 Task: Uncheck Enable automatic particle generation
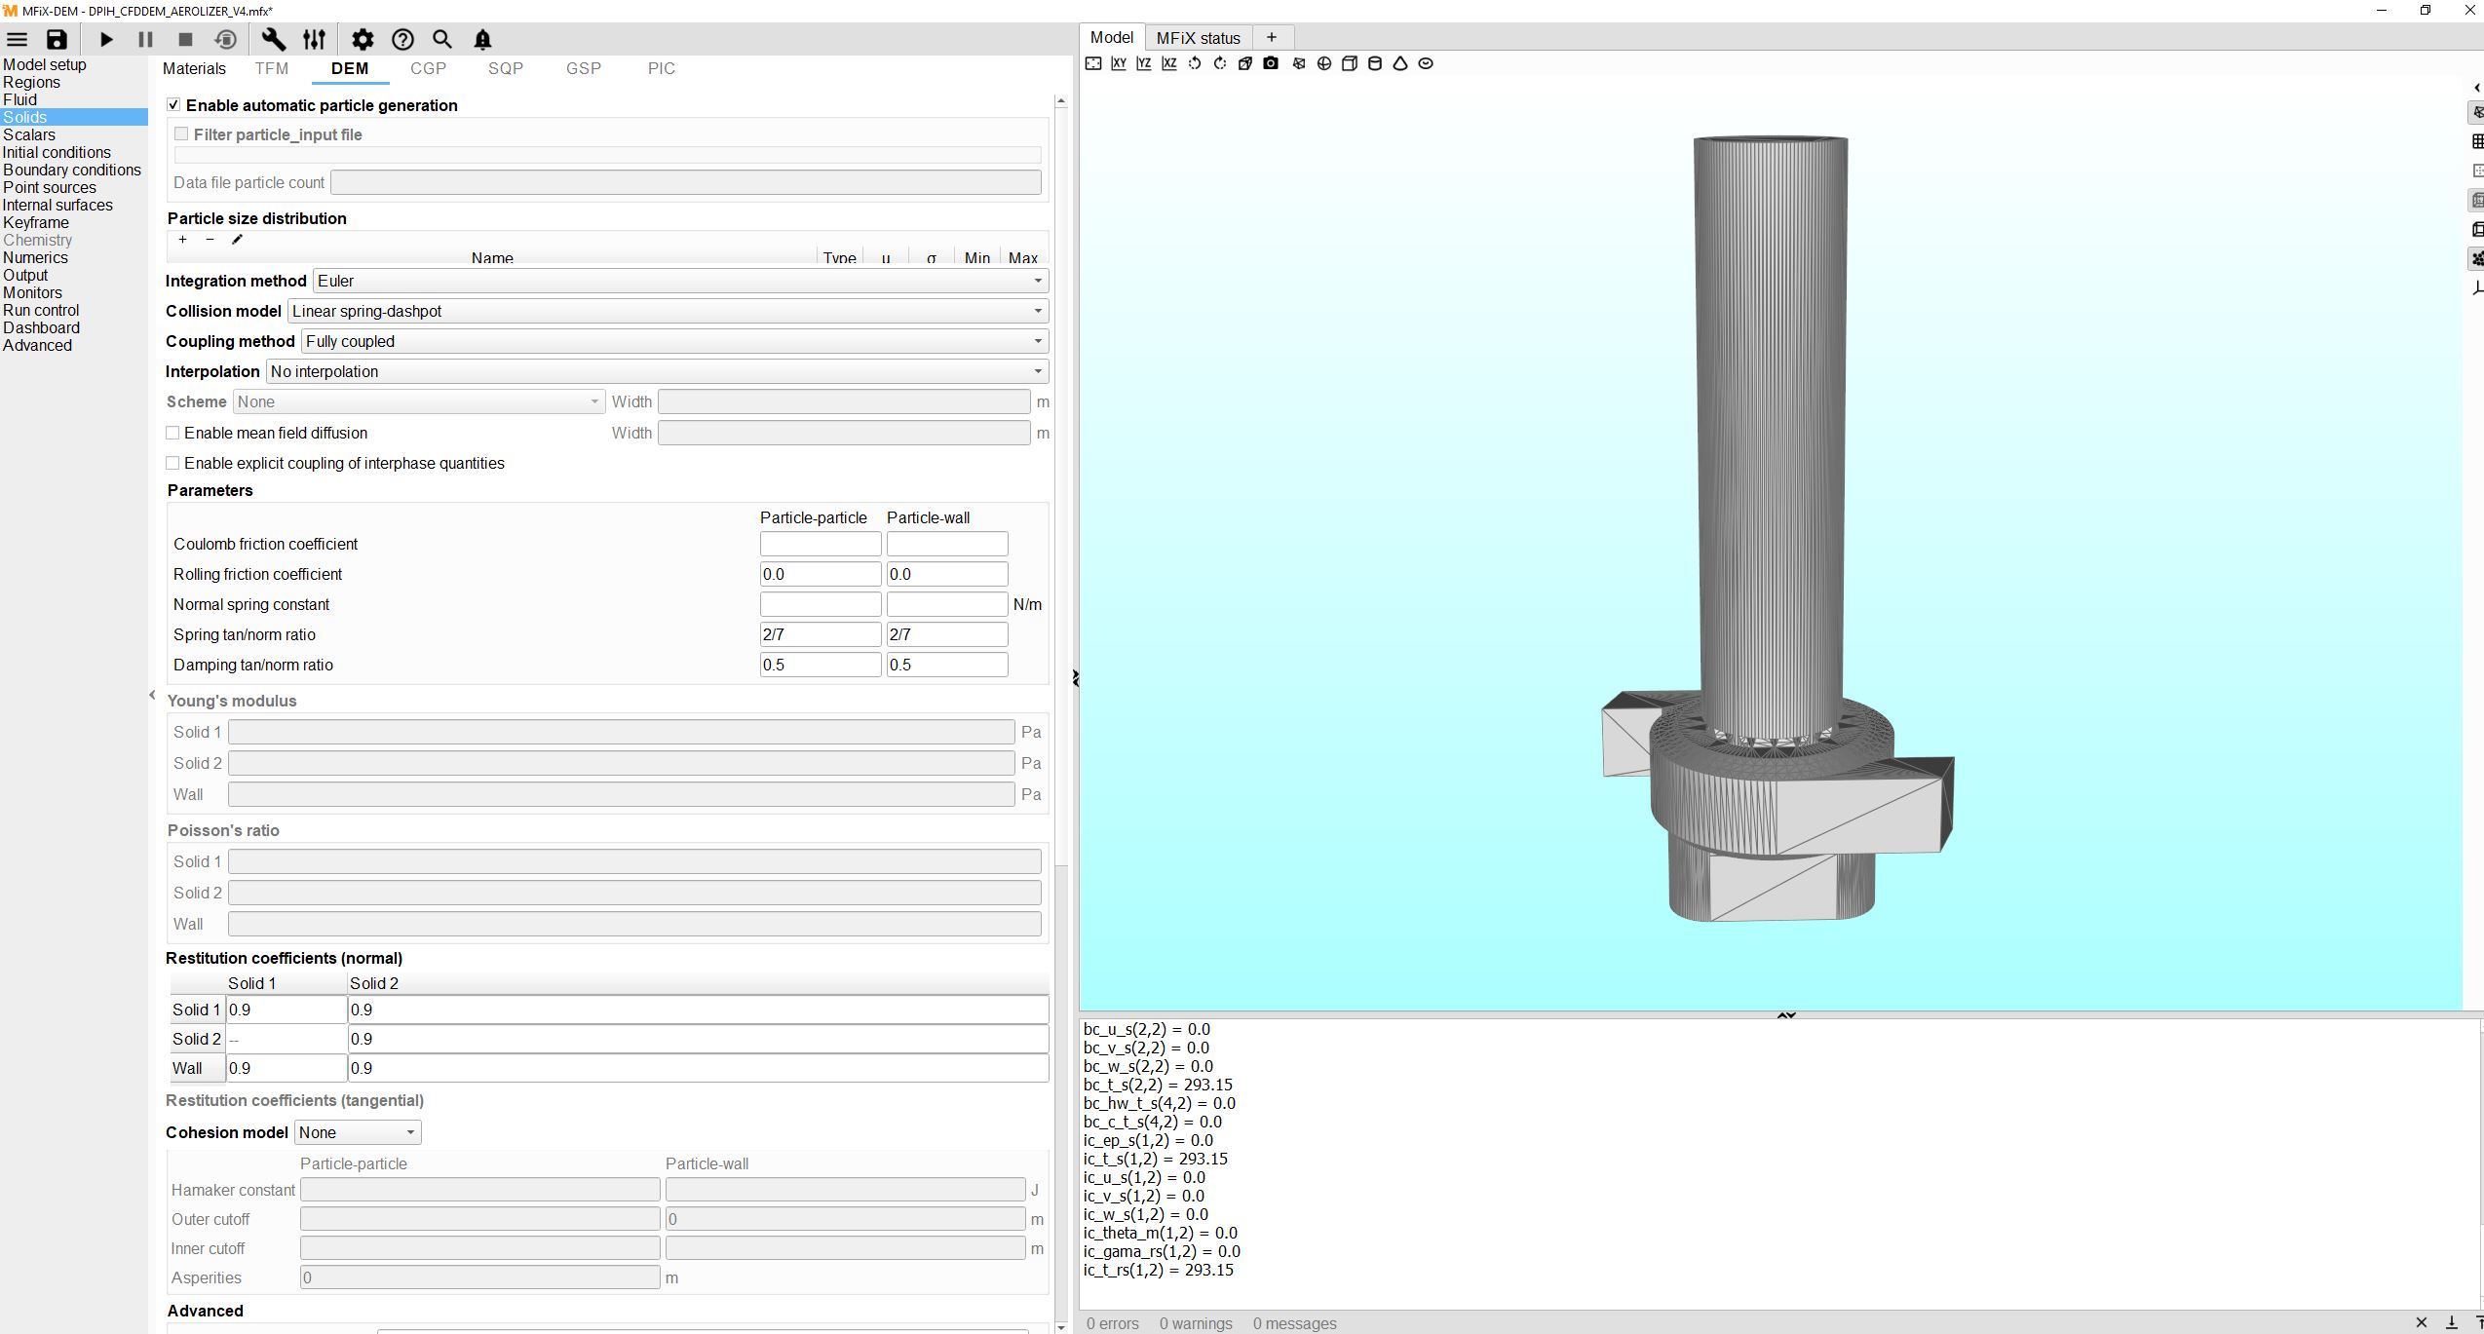tap(174, 105)
